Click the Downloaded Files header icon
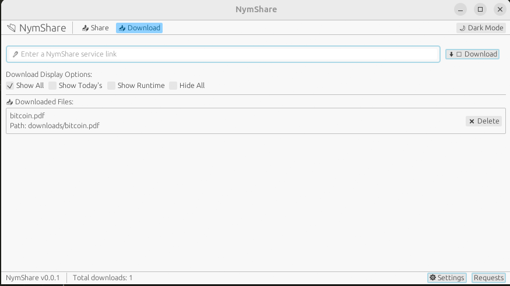This screenshot has width=510, height=286. pyautogui.click(x=9, y=102)
